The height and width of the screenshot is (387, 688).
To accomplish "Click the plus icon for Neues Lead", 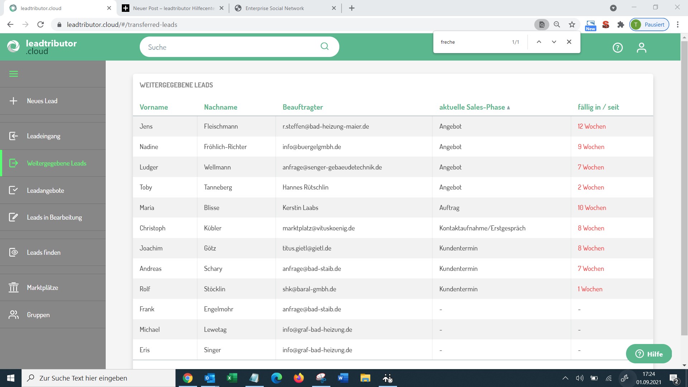I will (x=13, y=101).
